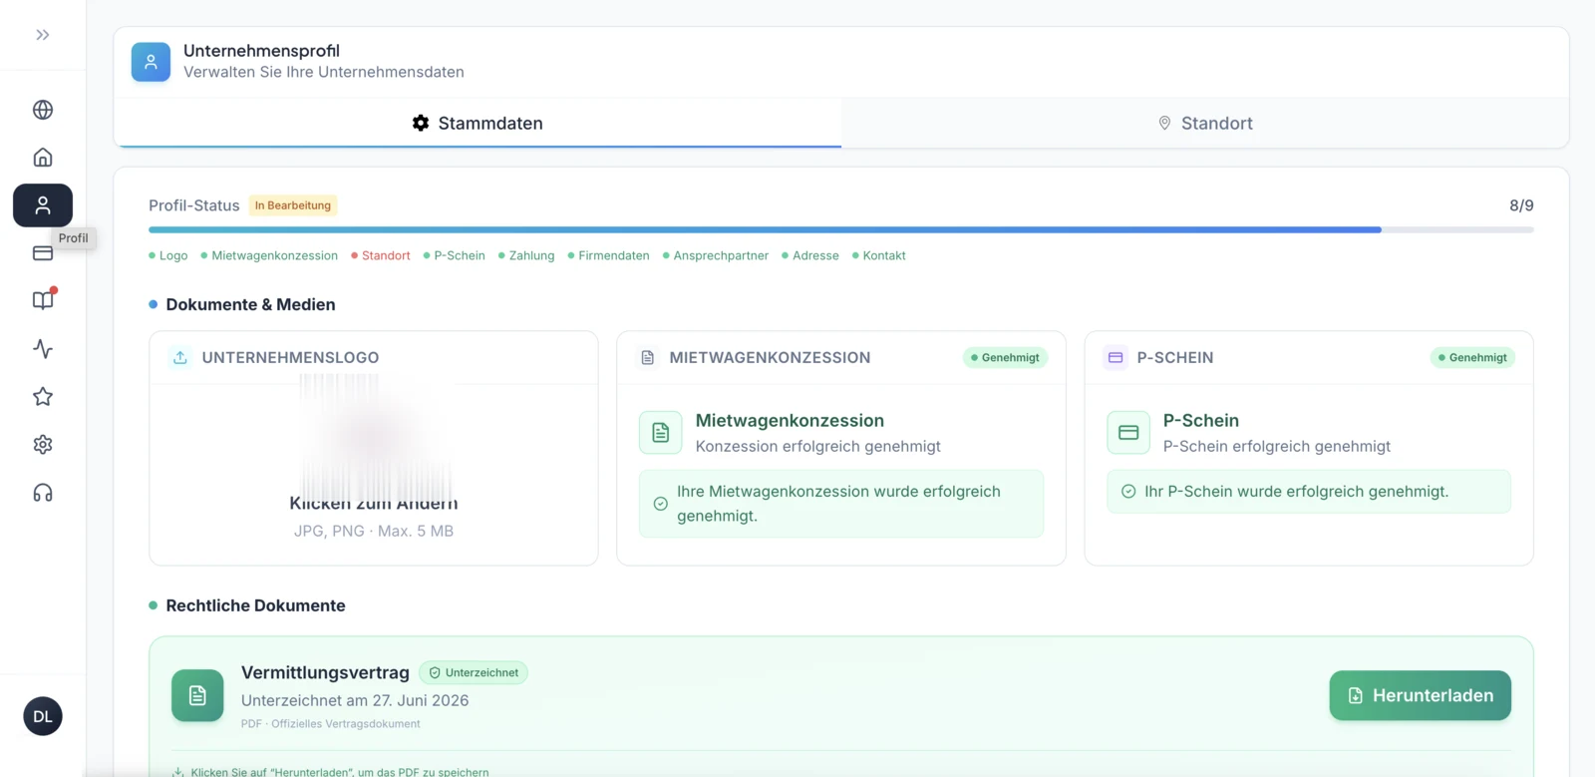This screenshot has height=777, width=1595.
Task: Click the green Mietwagenkonzession document icon
Action: coord(661,433)
